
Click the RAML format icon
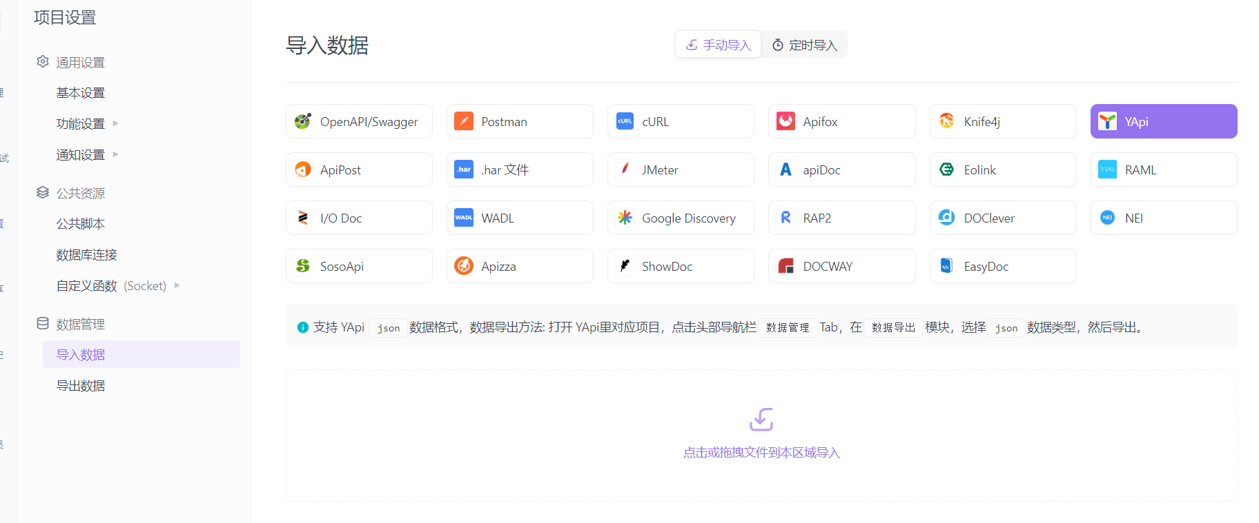pyautogui.click(x=1107, y=170)
